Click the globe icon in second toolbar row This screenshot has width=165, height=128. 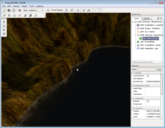pyautogui.click(x=9, y=15)
